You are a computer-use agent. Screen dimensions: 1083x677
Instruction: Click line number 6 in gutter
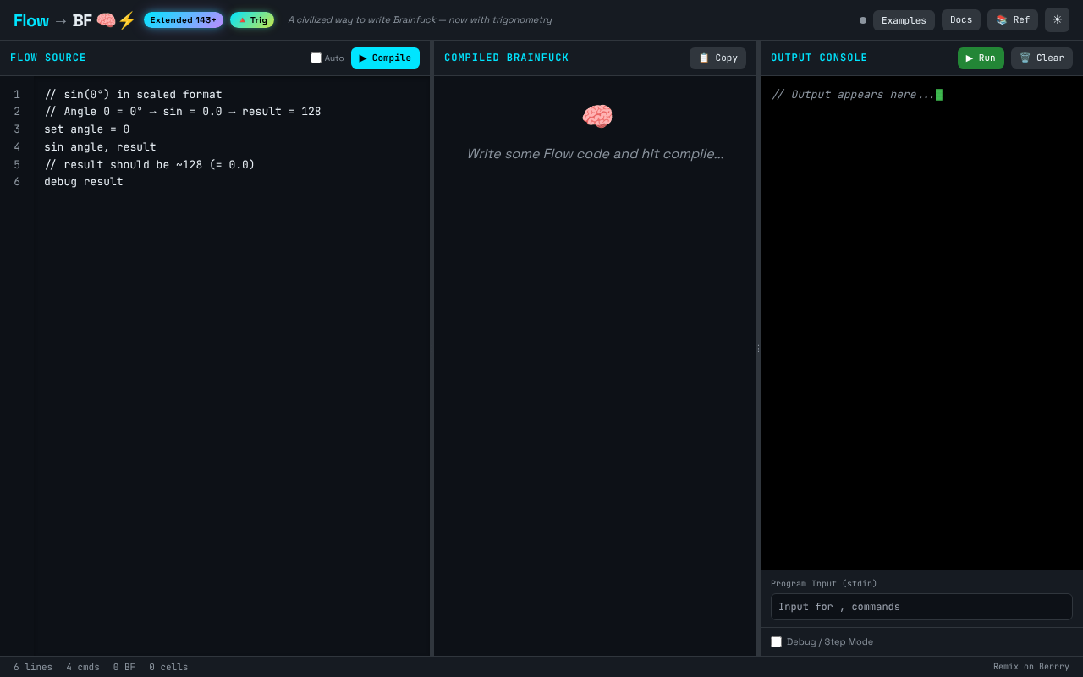[x=17, y=182]
